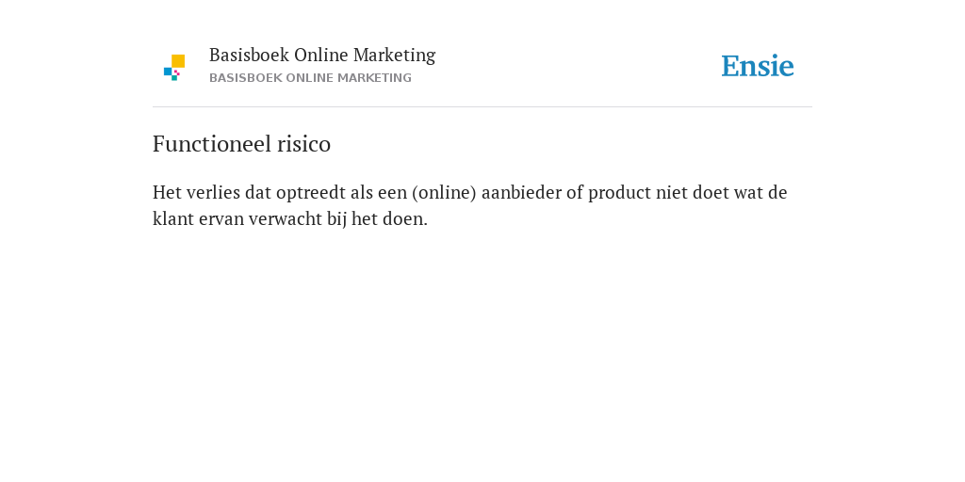The height and width of the screenshot is (482, 965).
Task: Open the Basisboek Online Marketing title link
Action: pyautogui.click(x=322, y=56)
